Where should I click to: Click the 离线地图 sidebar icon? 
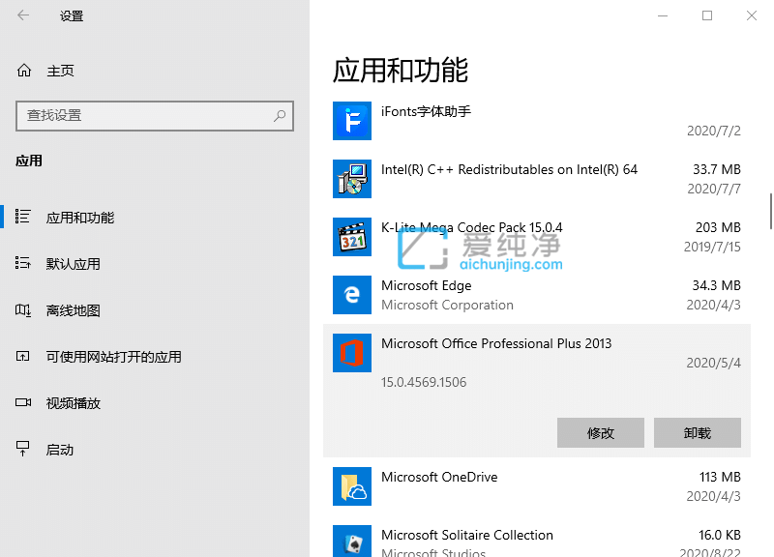(x=23, y=309)
